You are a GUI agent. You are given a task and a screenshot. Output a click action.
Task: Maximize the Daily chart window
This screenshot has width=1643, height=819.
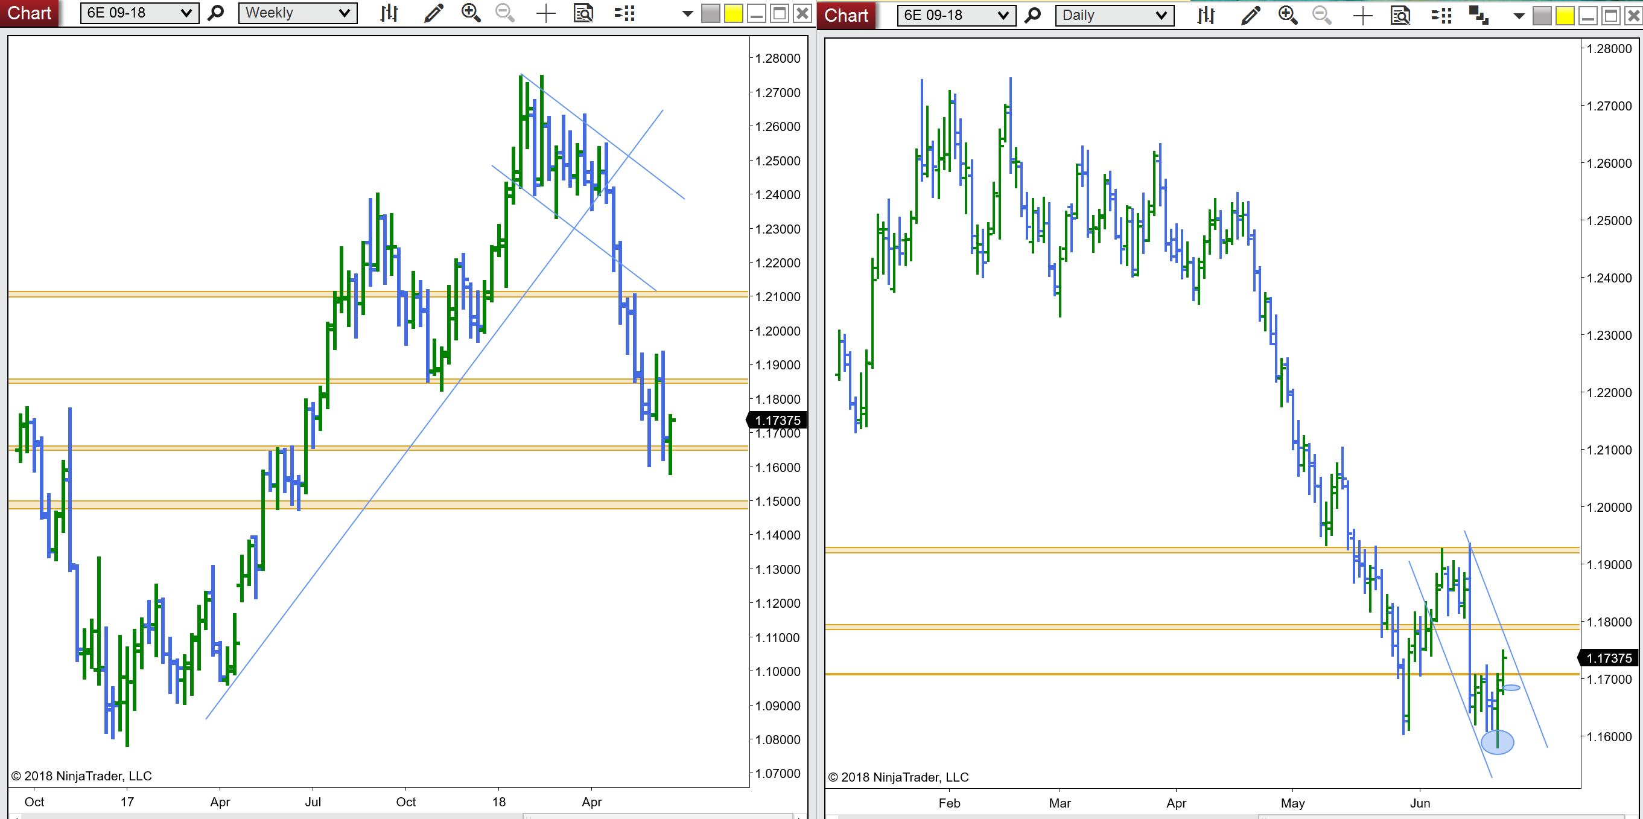point(1611,16)
